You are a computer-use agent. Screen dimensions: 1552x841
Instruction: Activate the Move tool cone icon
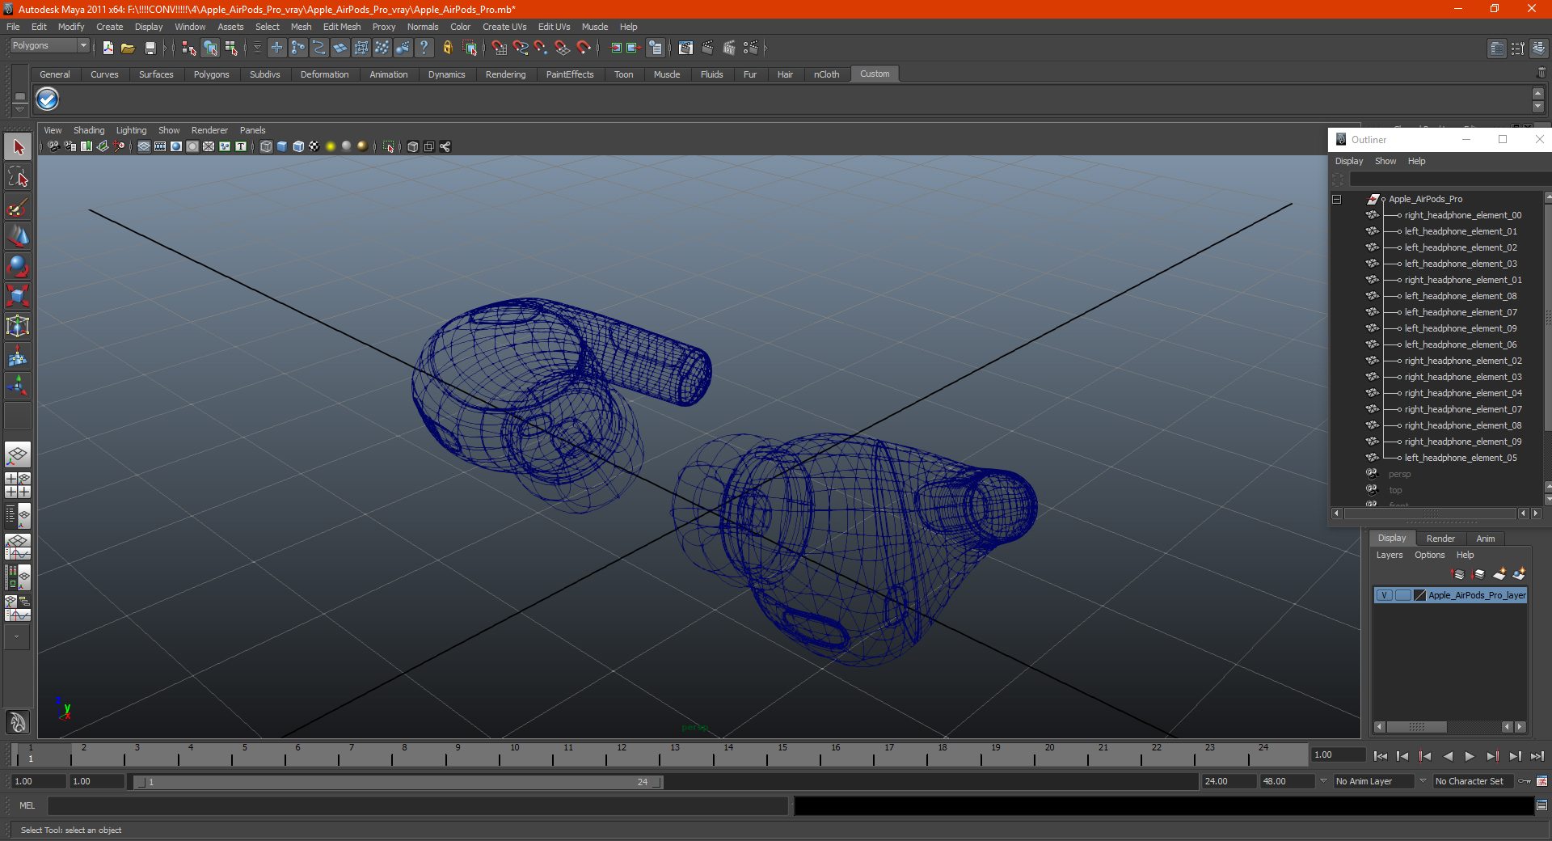click(x=18, y=236)
